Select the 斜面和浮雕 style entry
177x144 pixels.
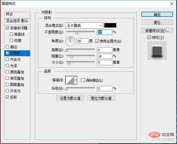pos(19,28)
